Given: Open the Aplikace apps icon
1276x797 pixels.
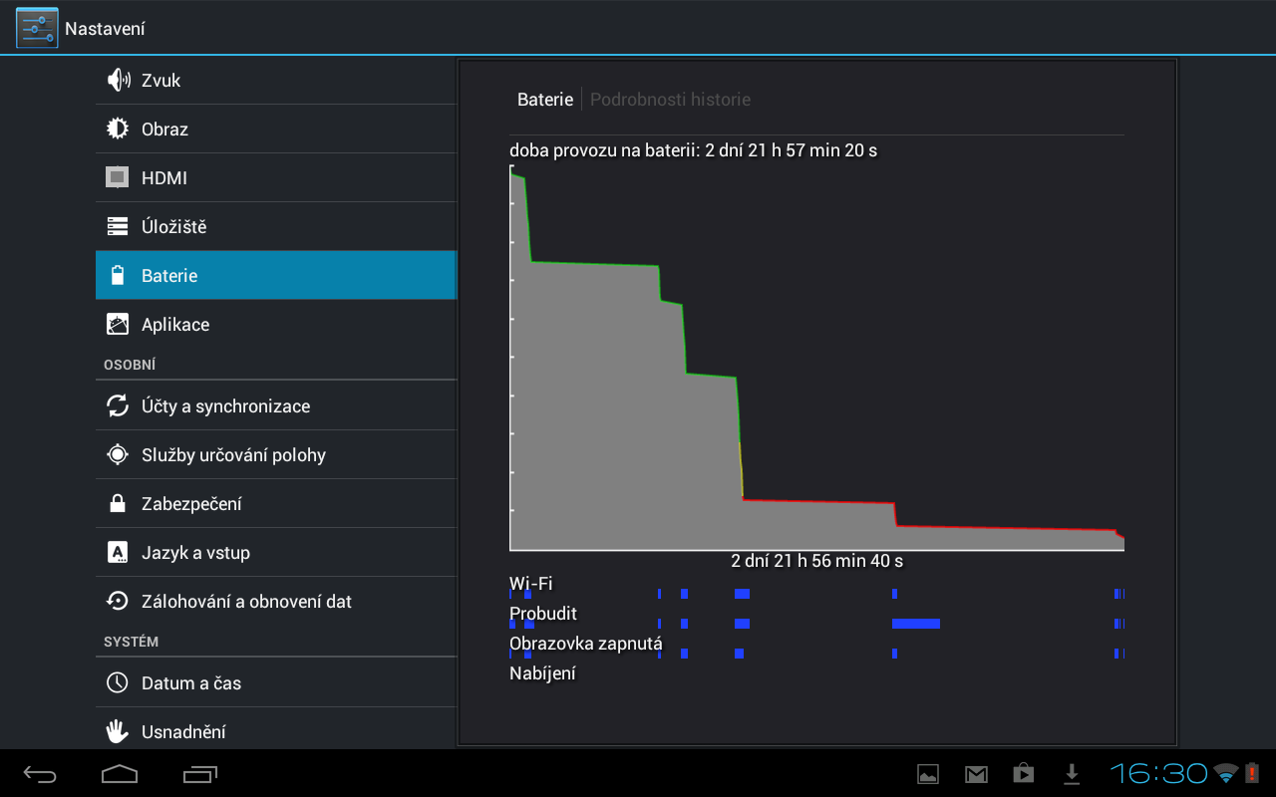Looking at the screenshot, I should (118, 324).
